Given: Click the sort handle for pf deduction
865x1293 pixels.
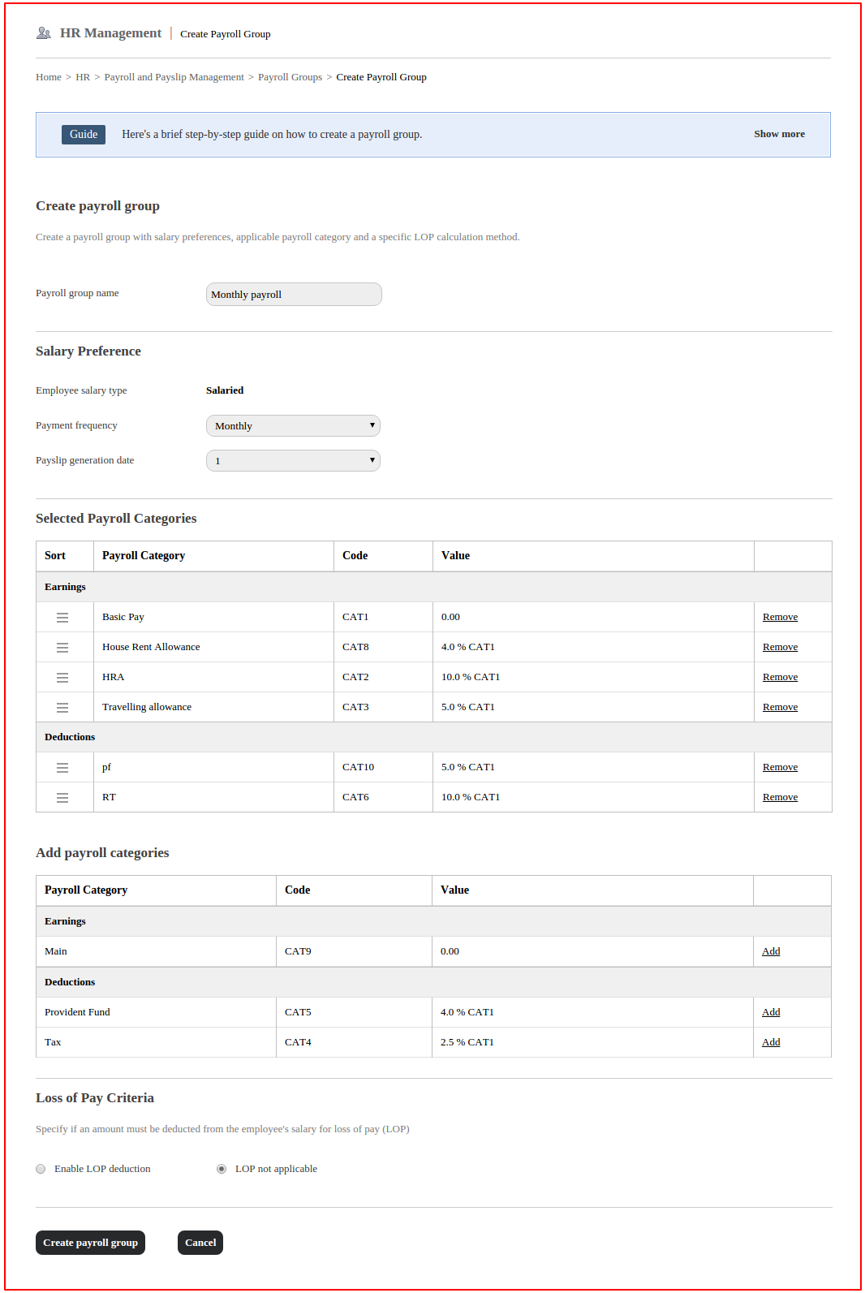Looking at the screenshot, I should tap(62, 768).
